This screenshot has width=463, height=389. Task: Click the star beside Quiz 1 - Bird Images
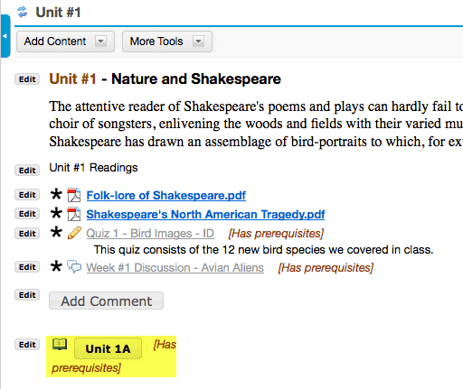56,232
